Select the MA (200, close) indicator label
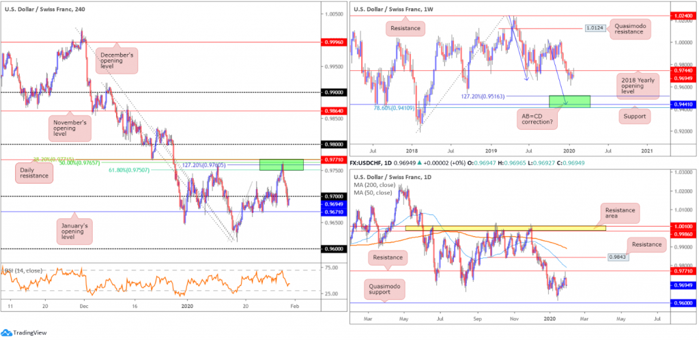This screenshot has width=699, height=340. tap(371, 186)
